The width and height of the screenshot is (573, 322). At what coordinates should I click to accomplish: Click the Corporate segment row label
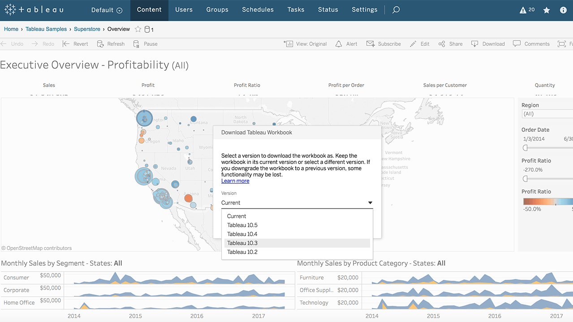(16, 290)
